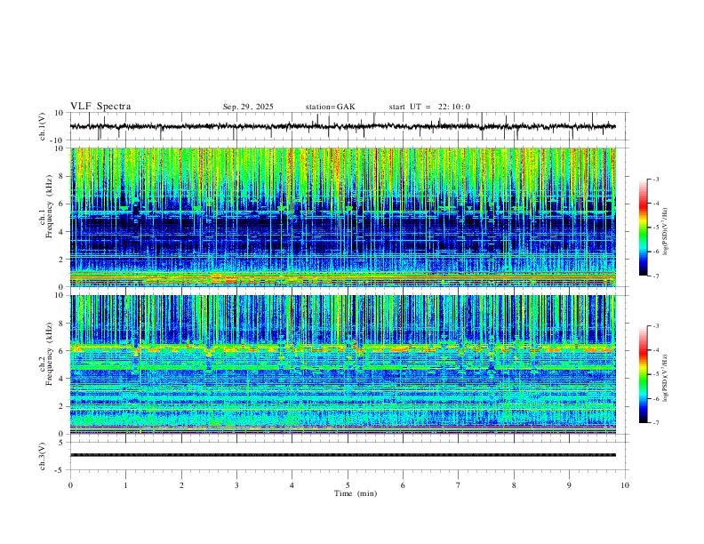704x544 pixels.
Task: Click the 'ch.1(V)' waveform axis label
Action: pyautogui.click(x=43, y=126)
